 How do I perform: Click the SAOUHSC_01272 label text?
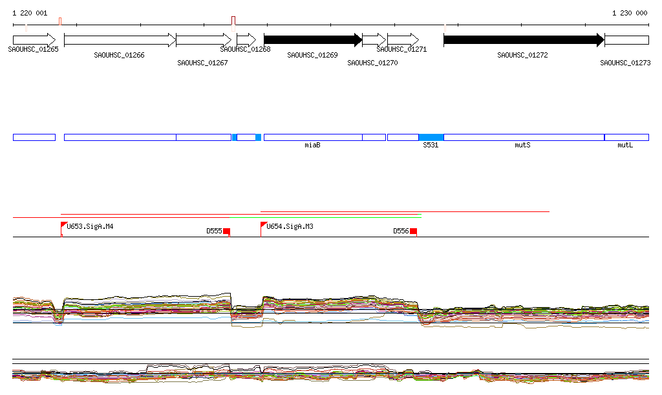pos(522,55)
